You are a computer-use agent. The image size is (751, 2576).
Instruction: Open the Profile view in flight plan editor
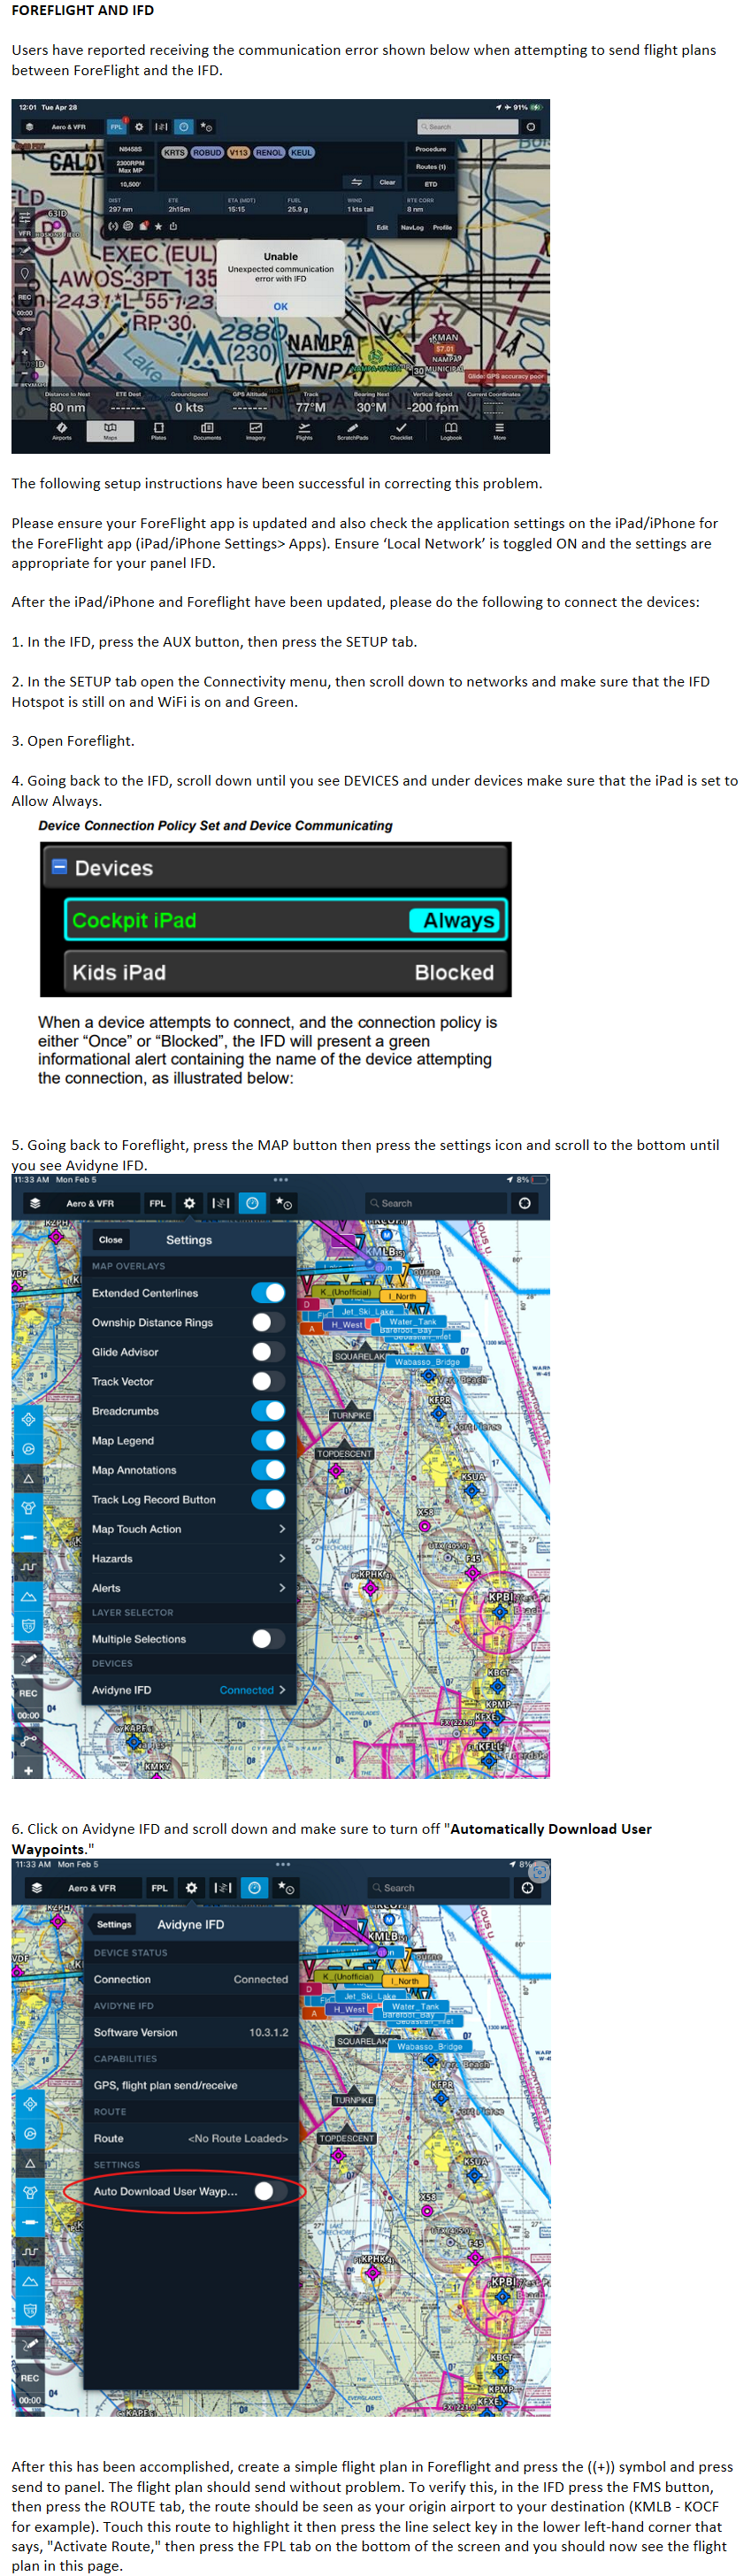tap(442, 227)
